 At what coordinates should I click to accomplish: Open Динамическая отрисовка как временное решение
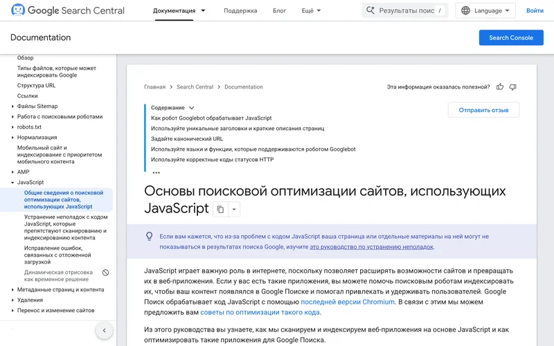tap(58, 275)
